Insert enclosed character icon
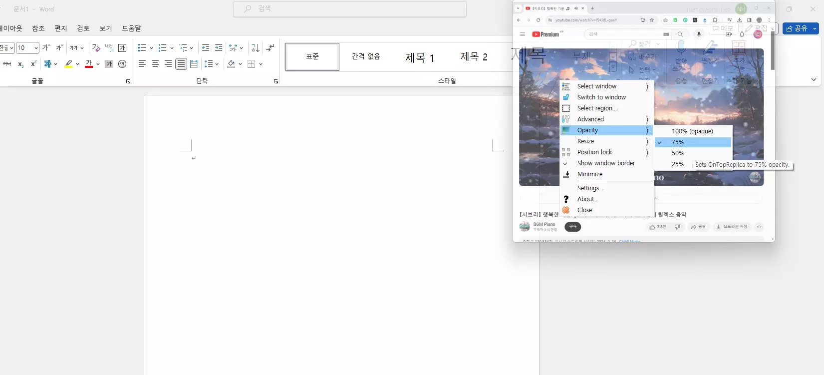The width and height of the screenshot is (824, 375). pyautogui.click(x=122, y=64)
